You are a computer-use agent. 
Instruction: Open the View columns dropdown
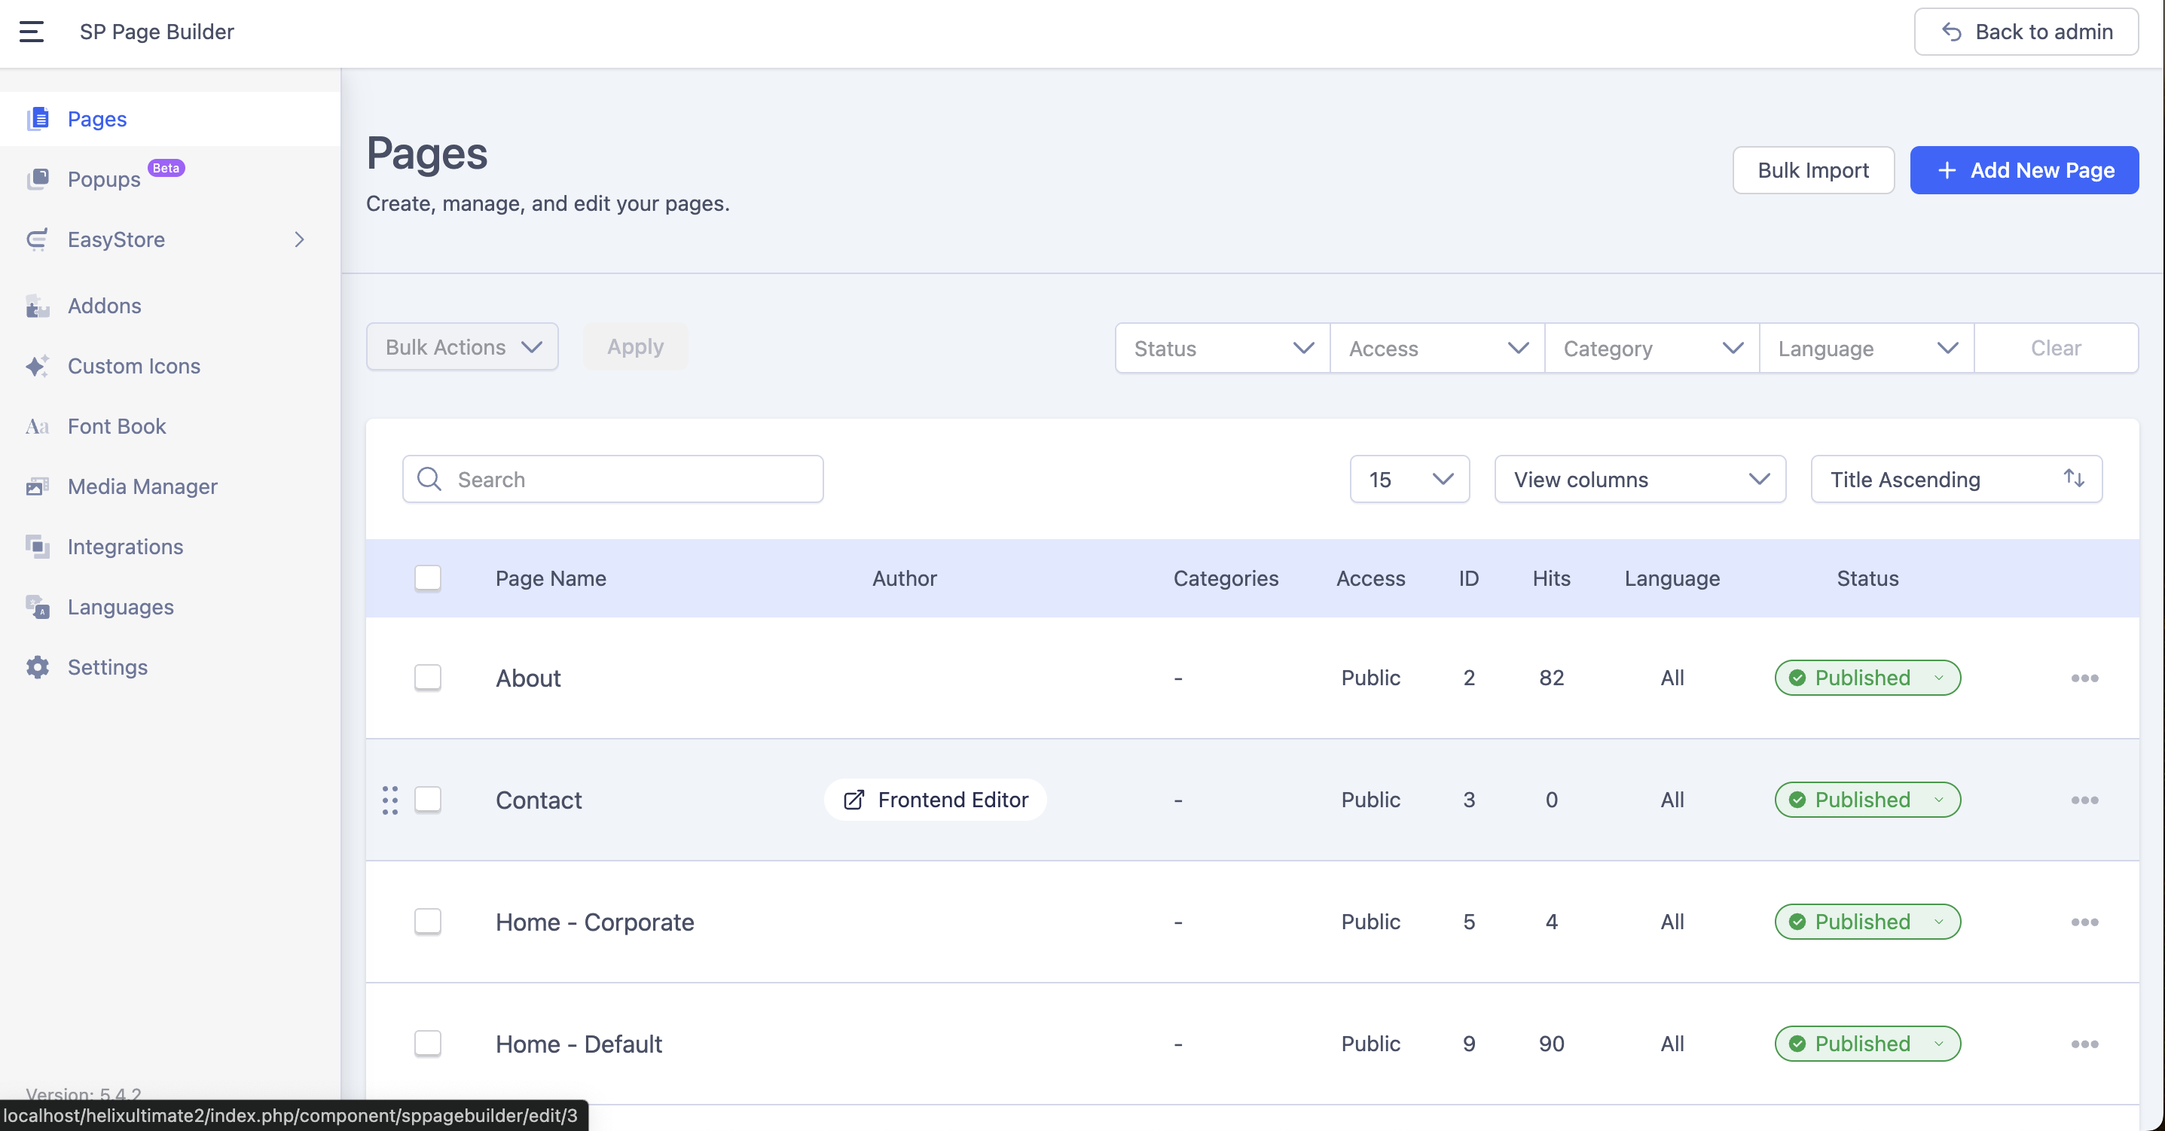[1640, 479]
